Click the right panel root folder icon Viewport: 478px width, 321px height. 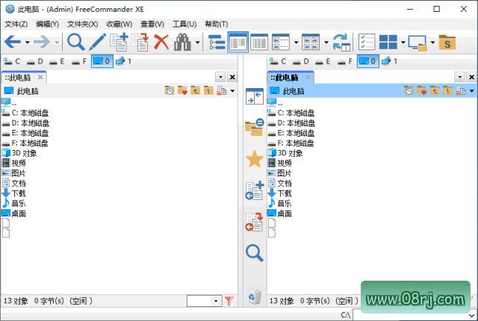pos(447,90)
